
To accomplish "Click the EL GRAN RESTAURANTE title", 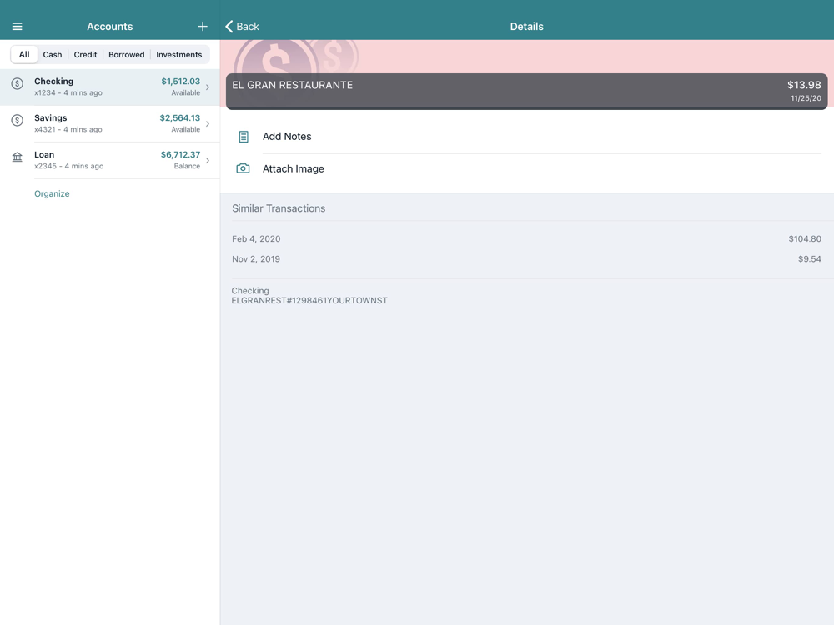I will click(293, 85).
